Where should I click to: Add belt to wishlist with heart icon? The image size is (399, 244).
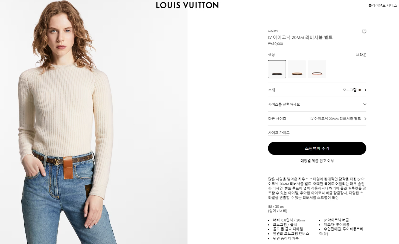pyautogui.click(x=364, y=32)
